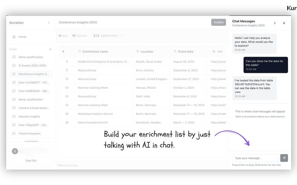
Task: Click chat bubble icon beside Industry Insights
Action: click(14, 117)
